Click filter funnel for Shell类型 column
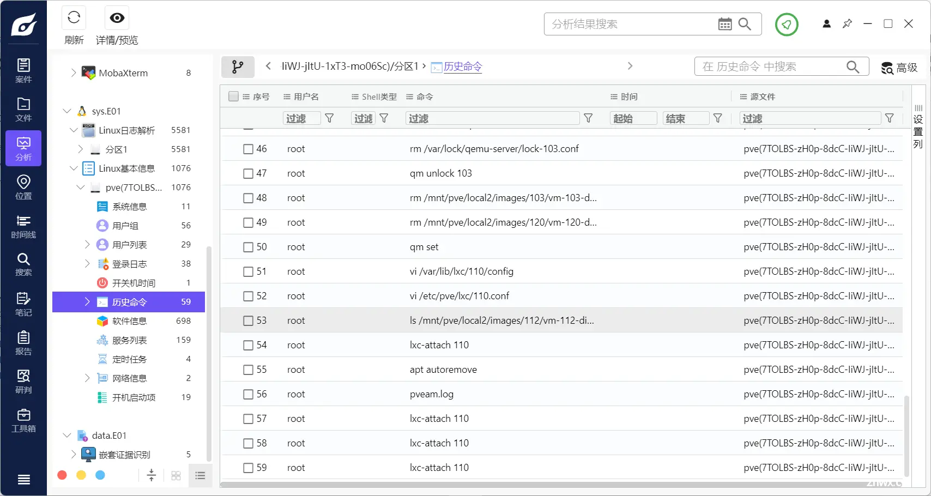The width and height of the screenshot is (931, 496). 384,118
